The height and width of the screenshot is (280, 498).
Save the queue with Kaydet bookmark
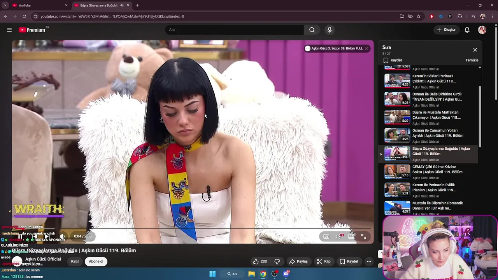(393, 60)
